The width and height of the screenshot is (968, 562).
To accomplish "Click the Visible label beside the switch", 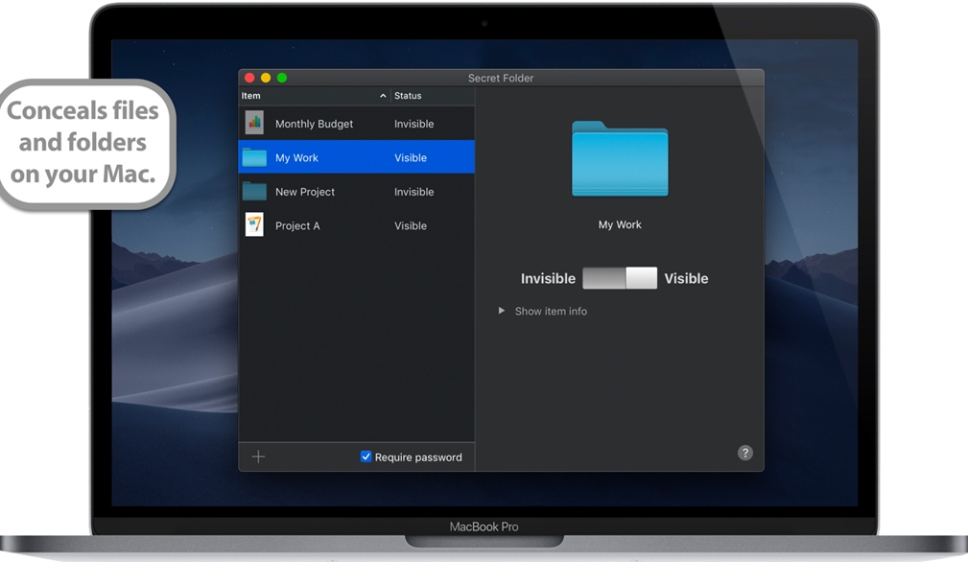I will 686,278.
